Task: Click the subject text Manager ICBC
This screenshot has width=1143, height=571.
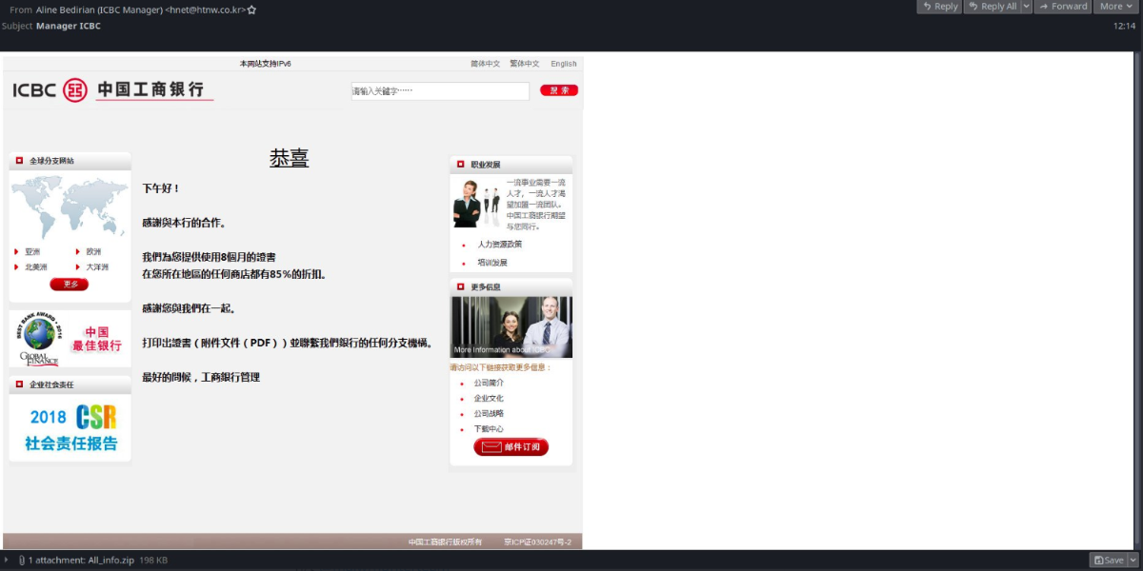Action: [x=69, y=26]
